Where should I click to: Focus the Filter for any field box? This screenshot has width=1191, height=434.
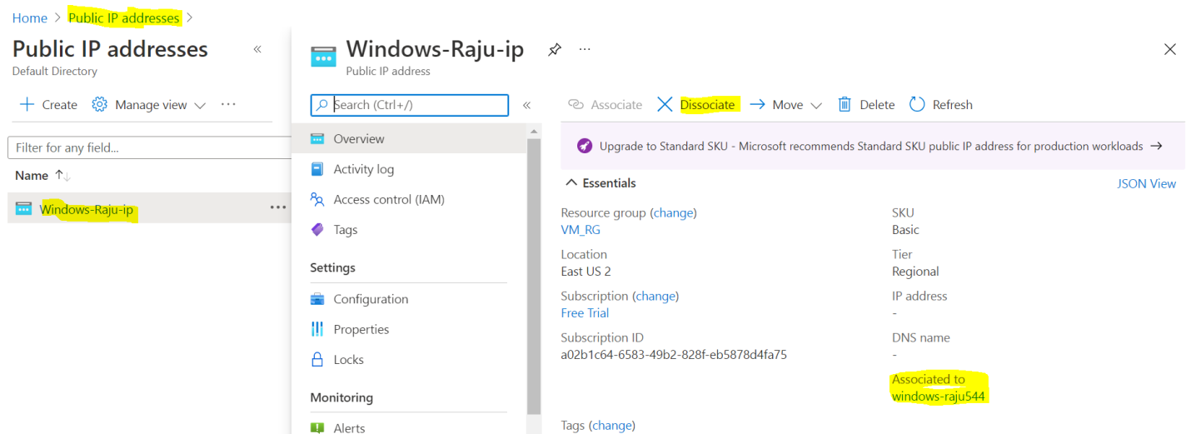coord(150,147)
